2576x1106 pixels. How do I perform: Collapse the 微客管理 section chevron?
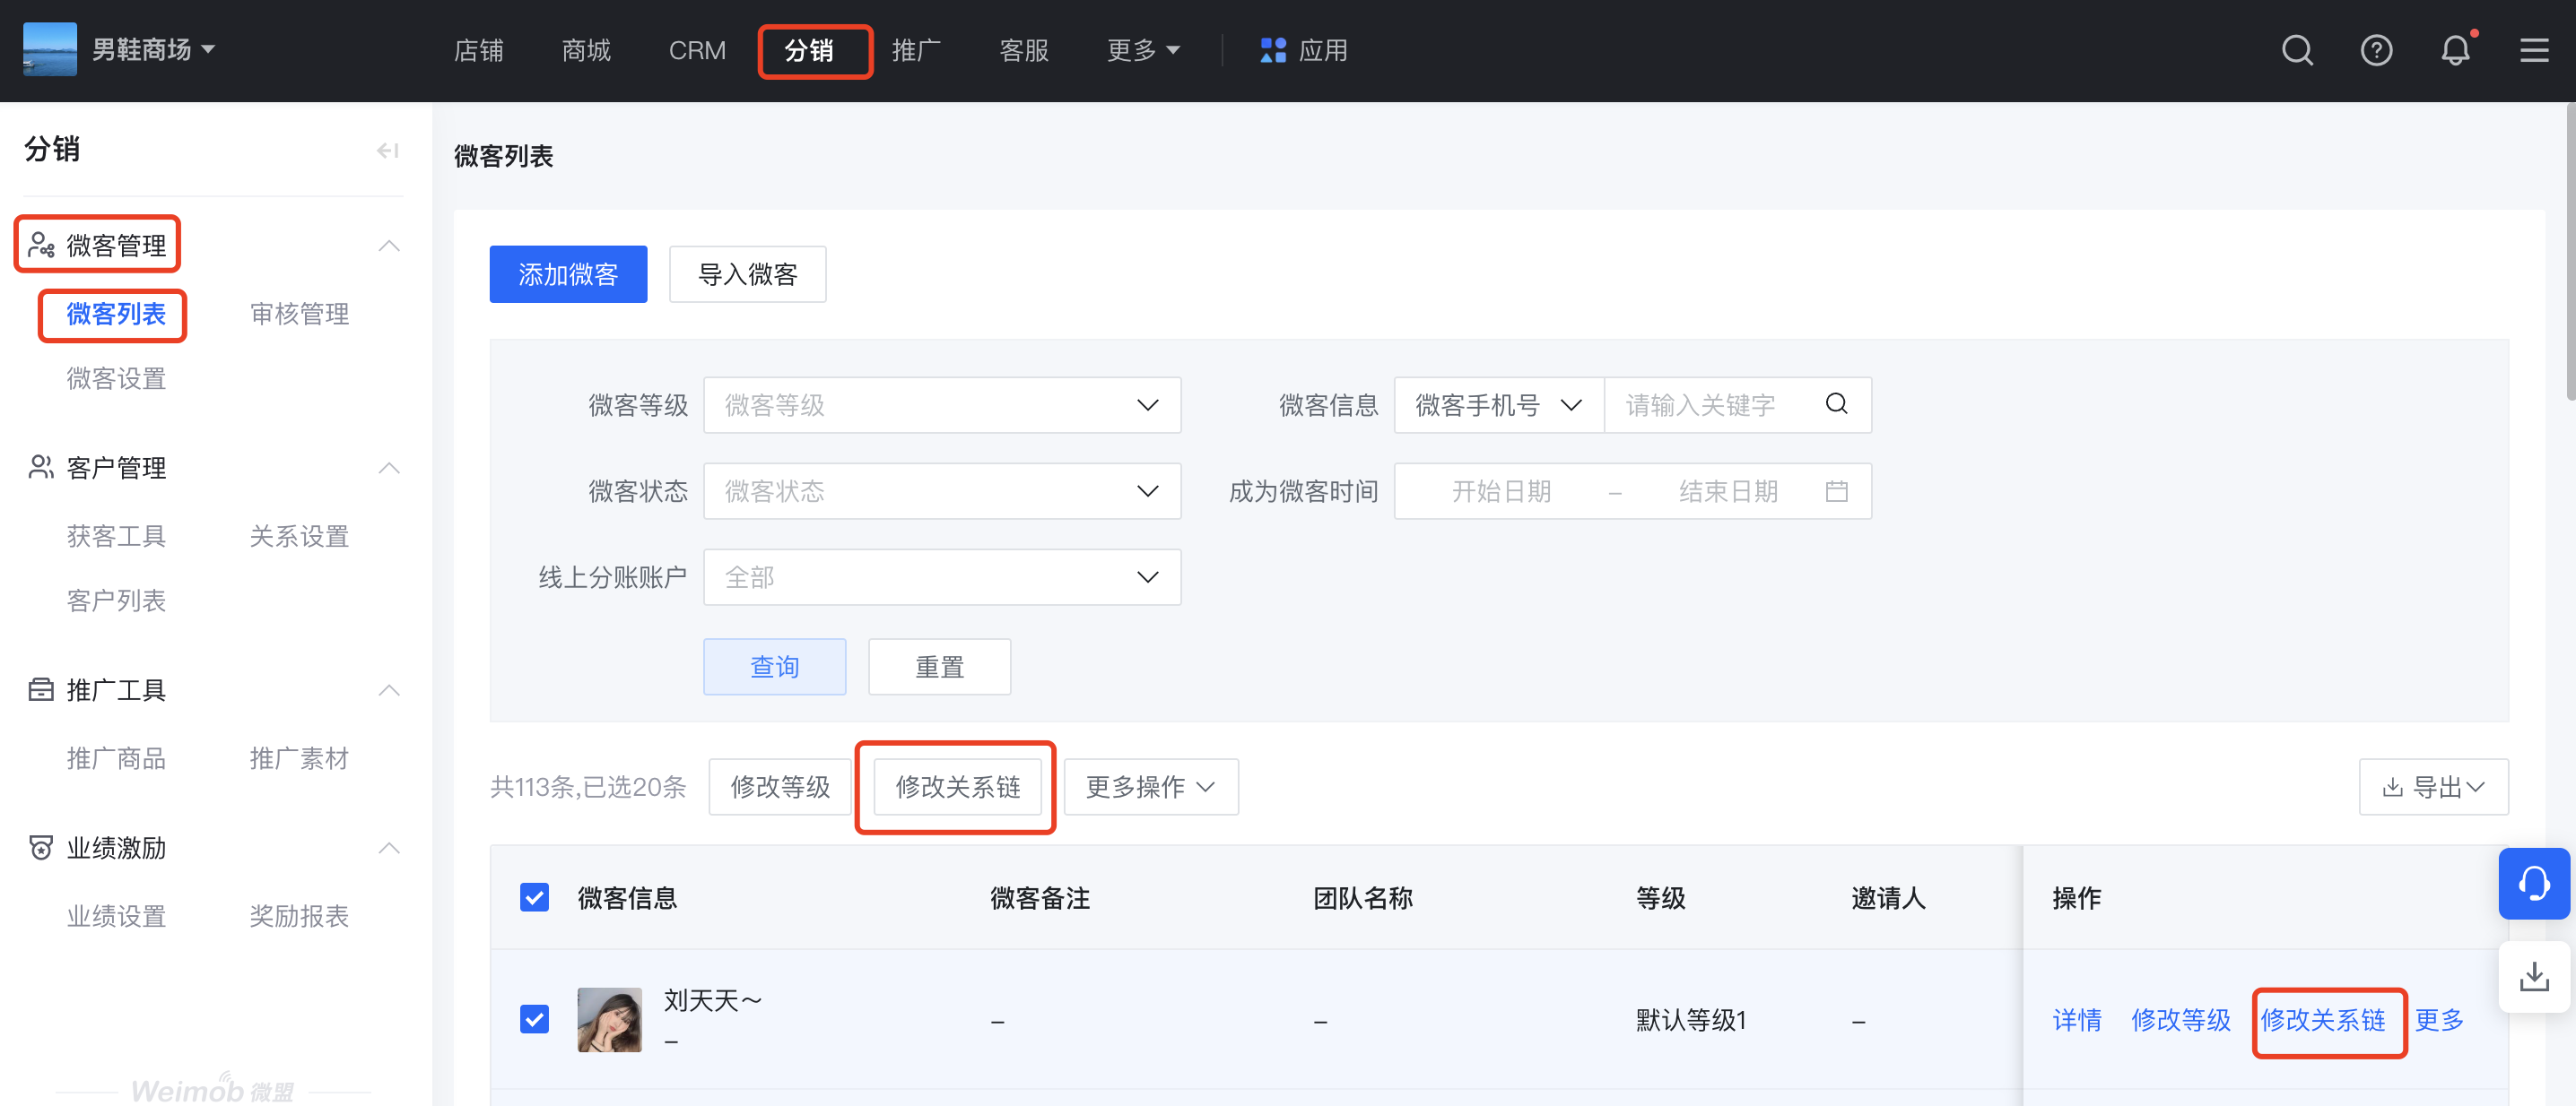pos(389,246)
